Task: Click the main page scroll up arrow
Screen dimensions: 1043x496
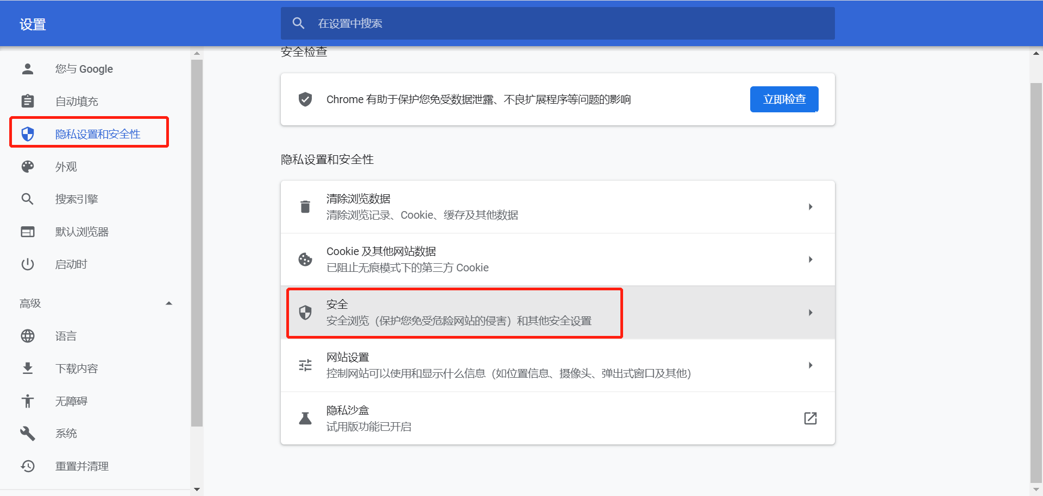Action: pos(1036,53)
